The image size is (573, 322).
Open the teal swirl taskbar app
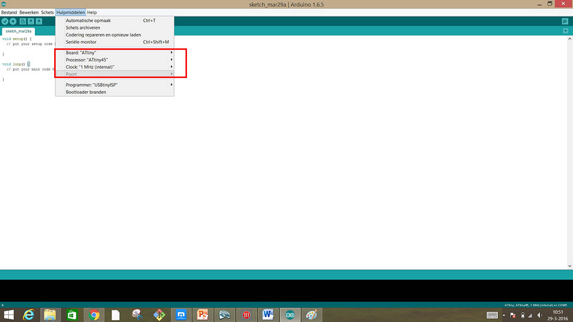225,315
